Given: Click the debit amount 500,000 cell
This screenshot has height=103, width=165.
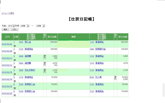Looking at the screenshot, I should [x=52, y=44].
